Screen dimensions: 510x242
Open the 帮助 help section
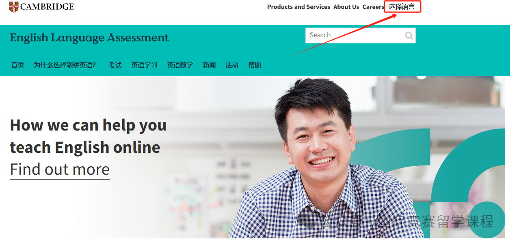255,65
